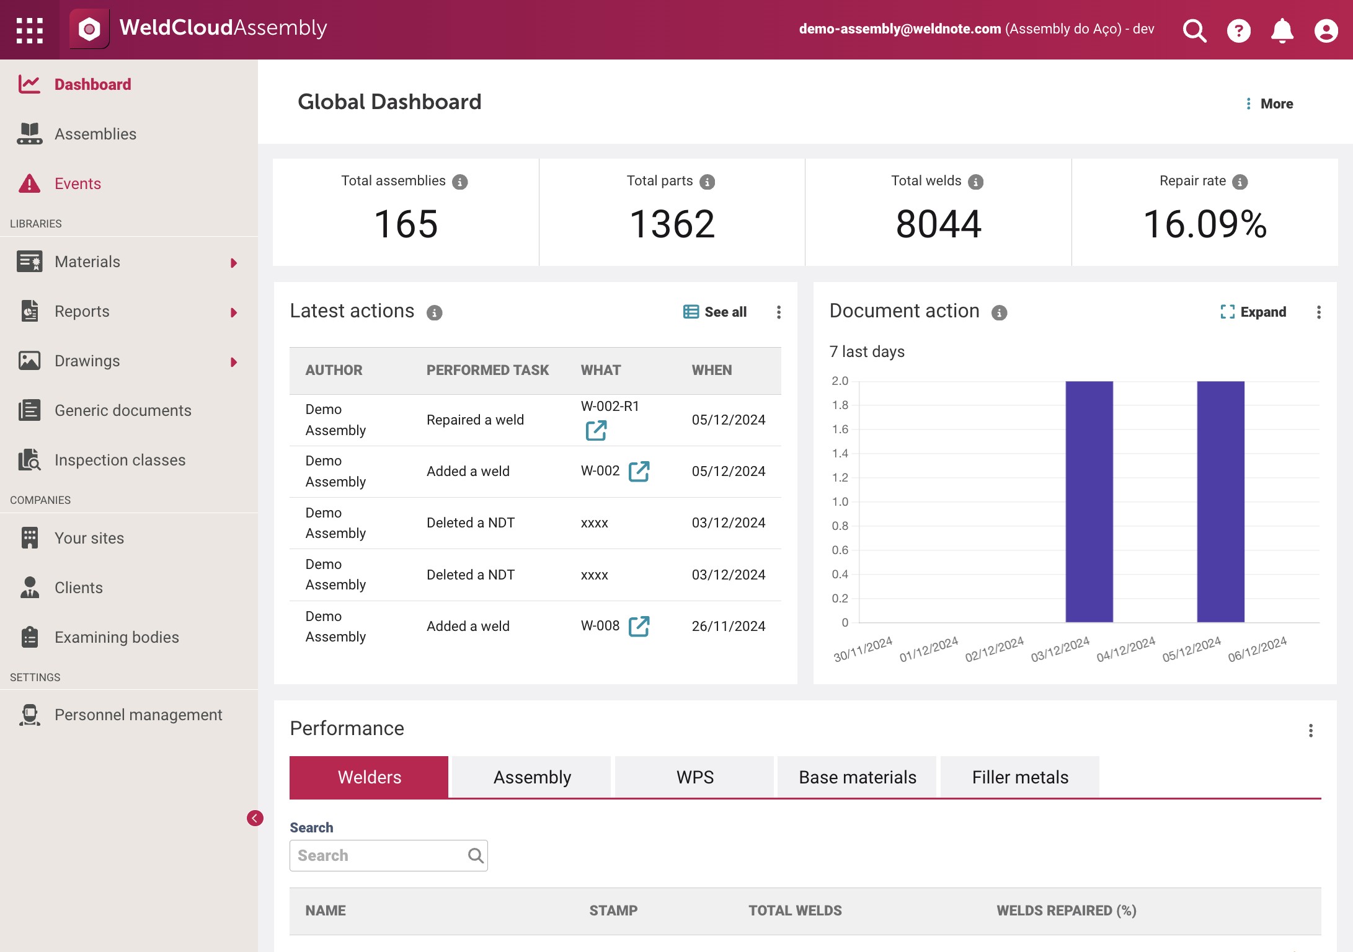Select the Welders performance tab
1353x952 pixels.
pos(369,777)
